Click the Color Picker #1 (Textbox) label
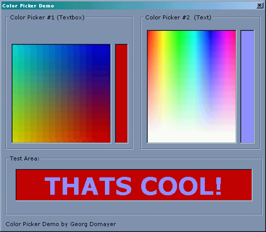This screenshot has width=266, height=232. [x=47, y=17]
